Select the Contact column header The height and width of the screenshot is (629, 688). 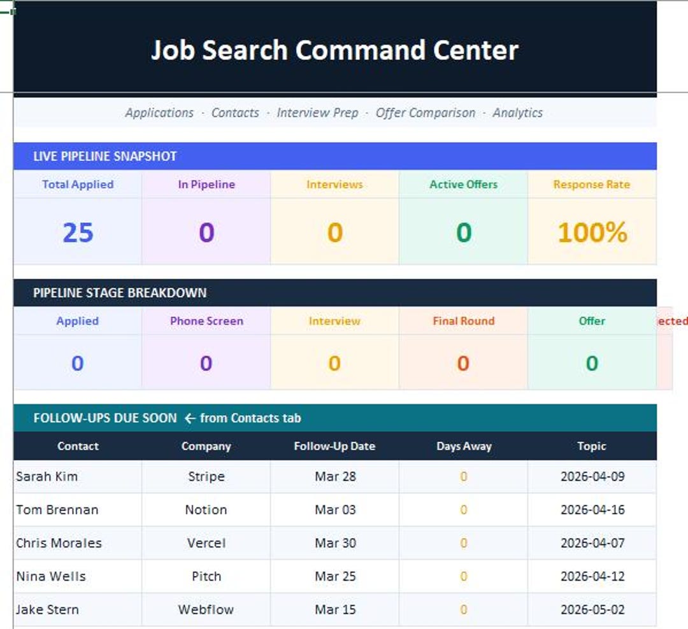point(78,446)
